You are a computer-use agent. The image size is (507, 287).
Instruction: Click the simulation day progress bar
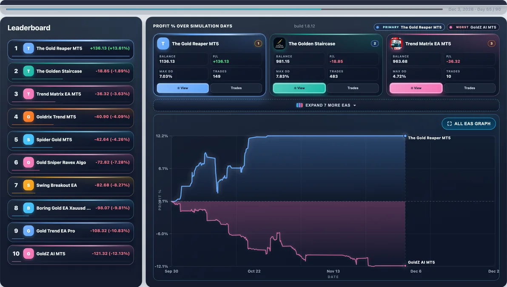click(224, 9)
